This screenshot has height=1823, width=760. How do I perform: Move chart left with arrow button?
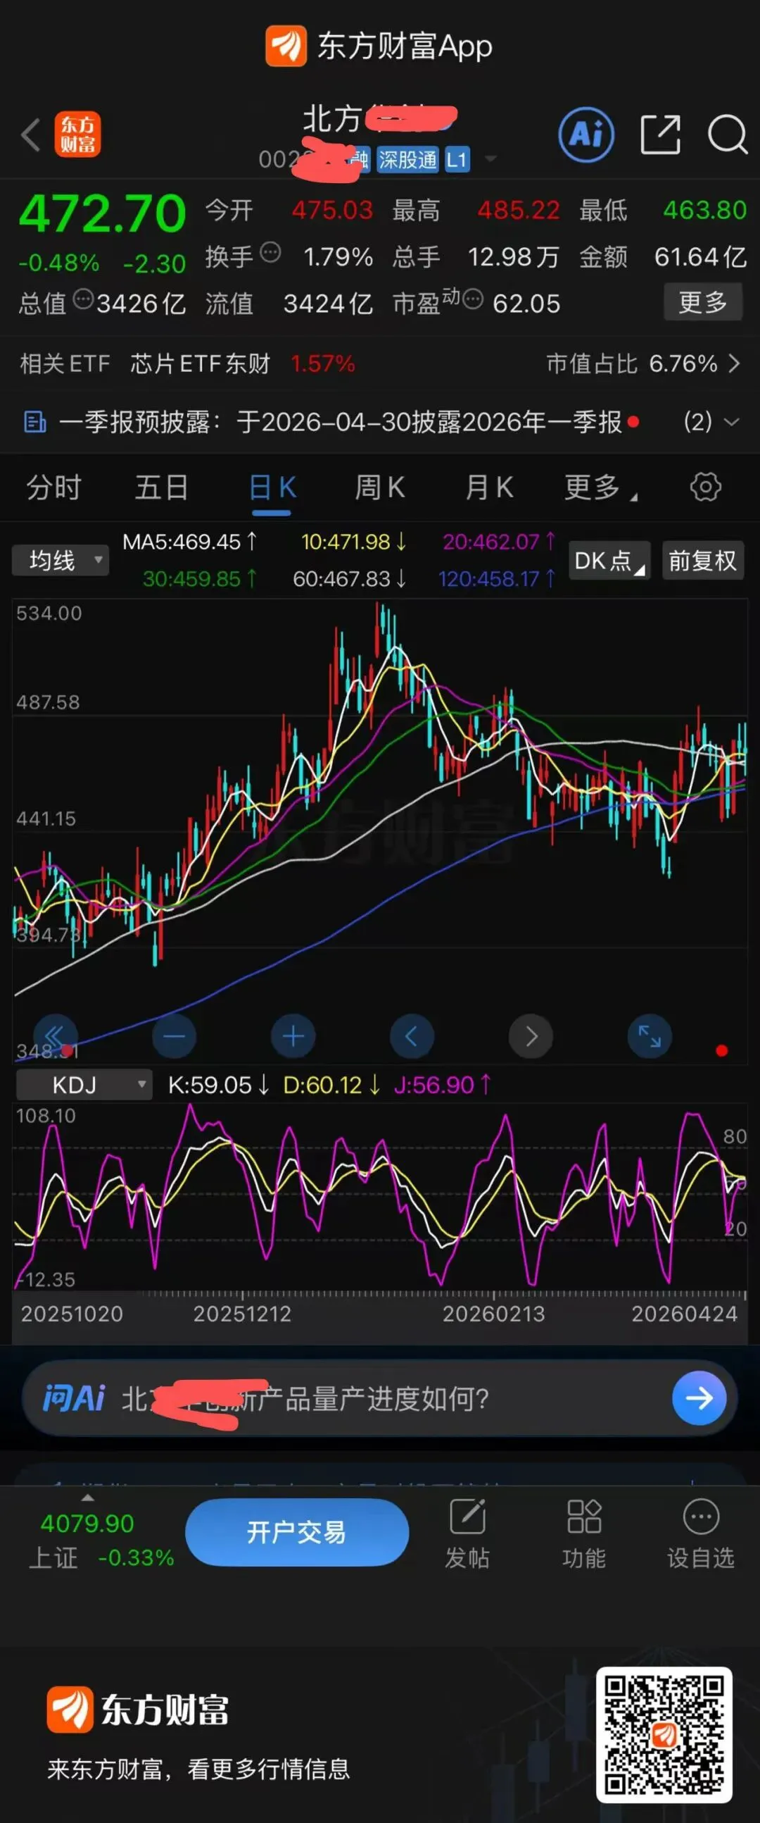(412, 1036)
